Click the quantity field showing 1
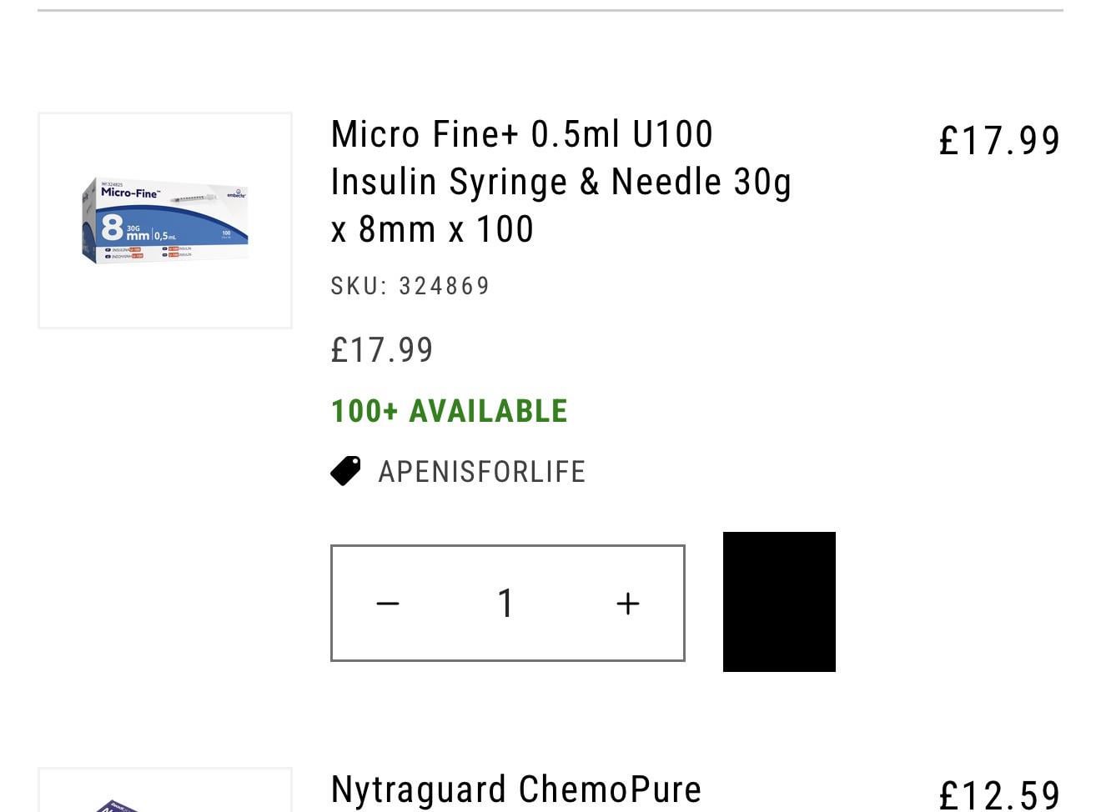Viewport: 1101px width, 812px height. [x=505, y=604]
